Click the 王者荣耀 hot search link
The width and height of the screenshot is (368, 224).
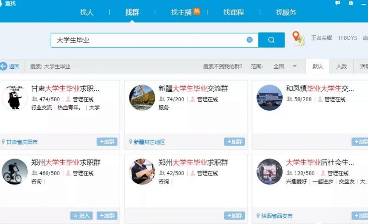(322, 38)
